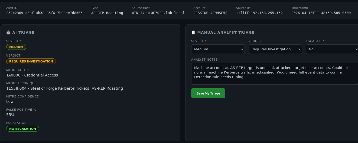Click the REQUIRES INVESTIGATION verdict badge
This screenshot has width=358, height=143.
[31, 61]
